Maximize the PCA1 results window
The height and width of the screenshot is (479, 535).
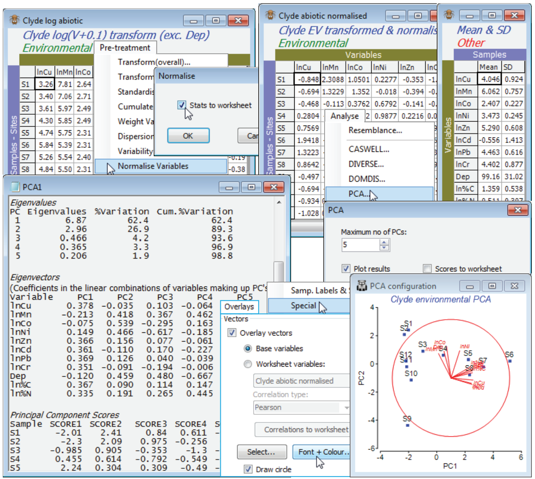251,187
